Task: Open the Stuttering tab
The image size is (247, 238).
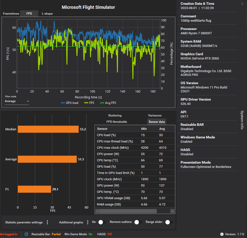Action: pyautogui.click(x=115, y=115)
